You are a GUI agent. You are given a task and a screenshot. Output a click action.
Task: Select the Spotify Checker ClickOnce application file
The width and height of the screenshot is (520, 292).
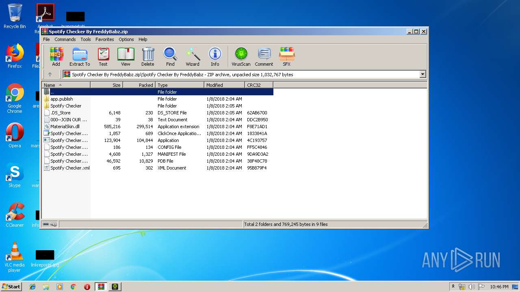(x=158, y=133)
